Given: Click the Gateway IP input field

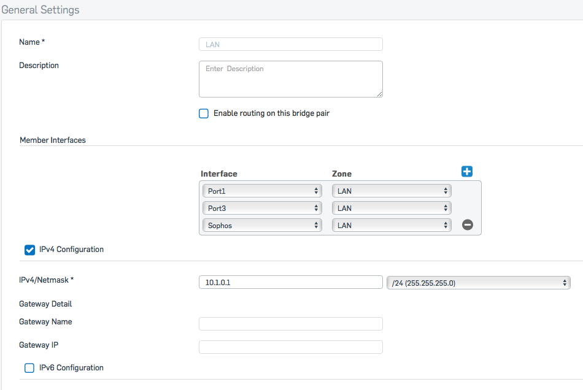Looking at the screenshot, I should pos(291,347).
